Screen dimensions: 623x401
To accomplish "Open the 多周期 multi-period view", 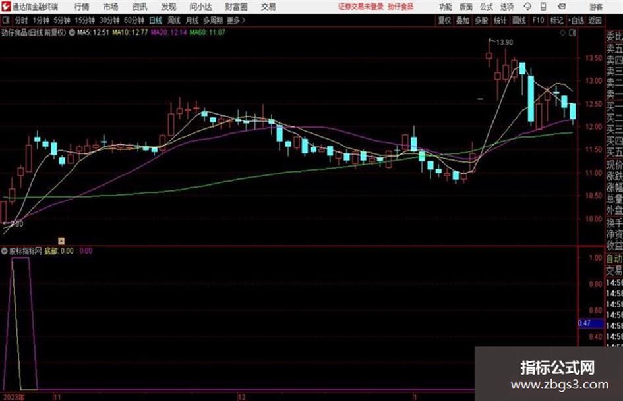I will pyautogui.click(x=213, y=20).
